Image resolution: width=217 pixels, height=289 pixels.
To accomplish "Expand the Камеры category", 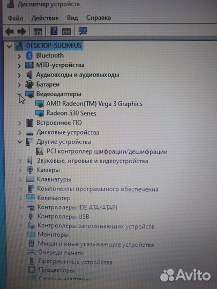I will point(20,170).
